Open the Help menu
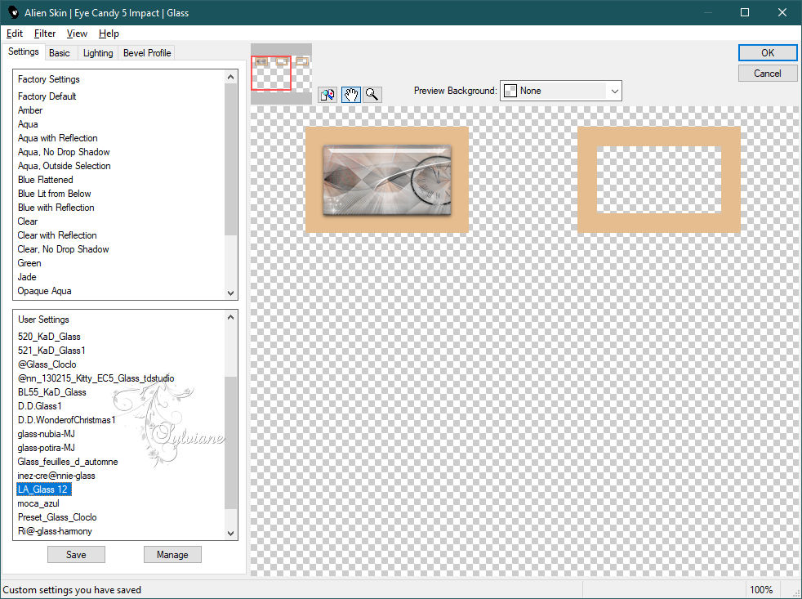802x599 pixels. click(x=109, y=34)
